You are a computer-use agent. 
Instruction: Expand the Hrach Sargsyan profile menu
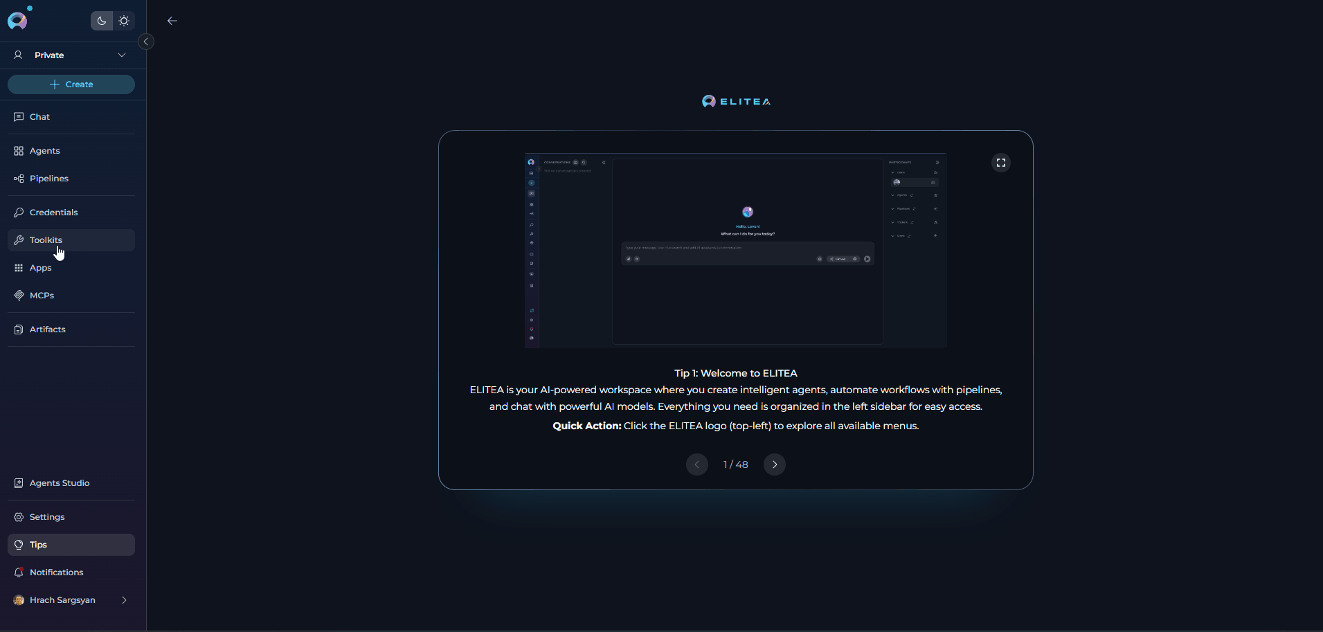point(123,600)
